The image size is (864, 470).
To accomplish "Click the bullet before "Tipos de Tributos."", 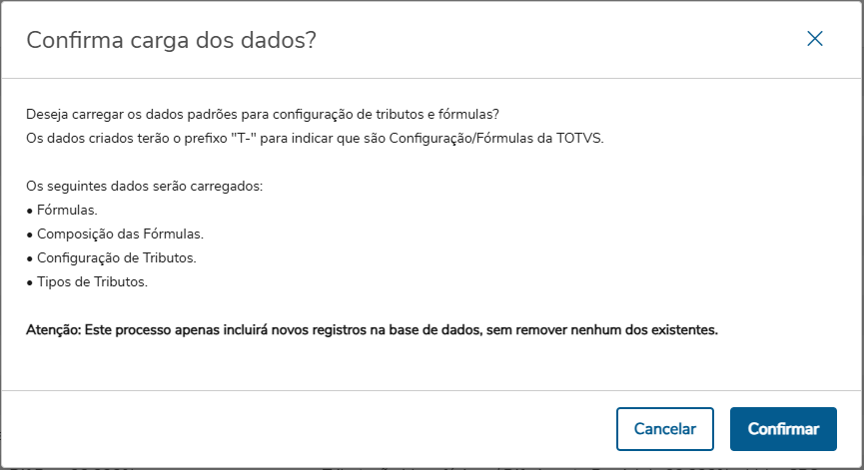I will 29,282.
